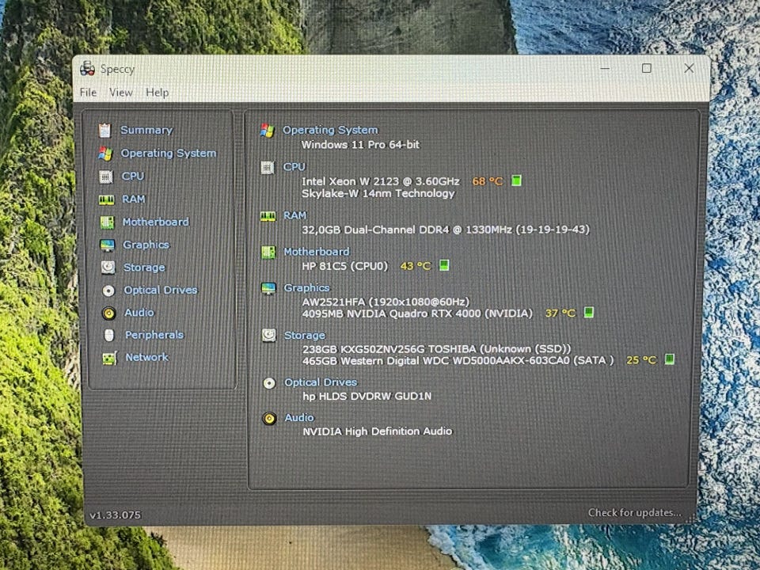The image size is (760, 570).
Task: Click the AW2521HFA (1920x1080@60Hz) text
Action: coord(386,302)
